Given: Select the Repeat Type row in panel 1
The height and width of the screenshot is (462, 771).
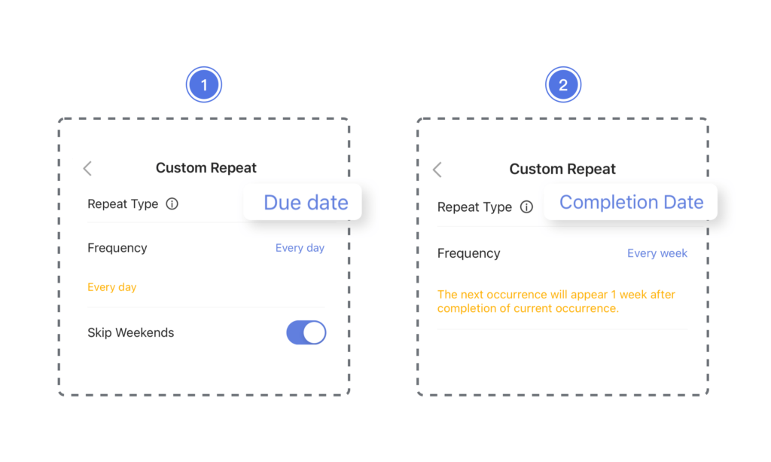Looking at the screenshot, I should coord(123,204).
